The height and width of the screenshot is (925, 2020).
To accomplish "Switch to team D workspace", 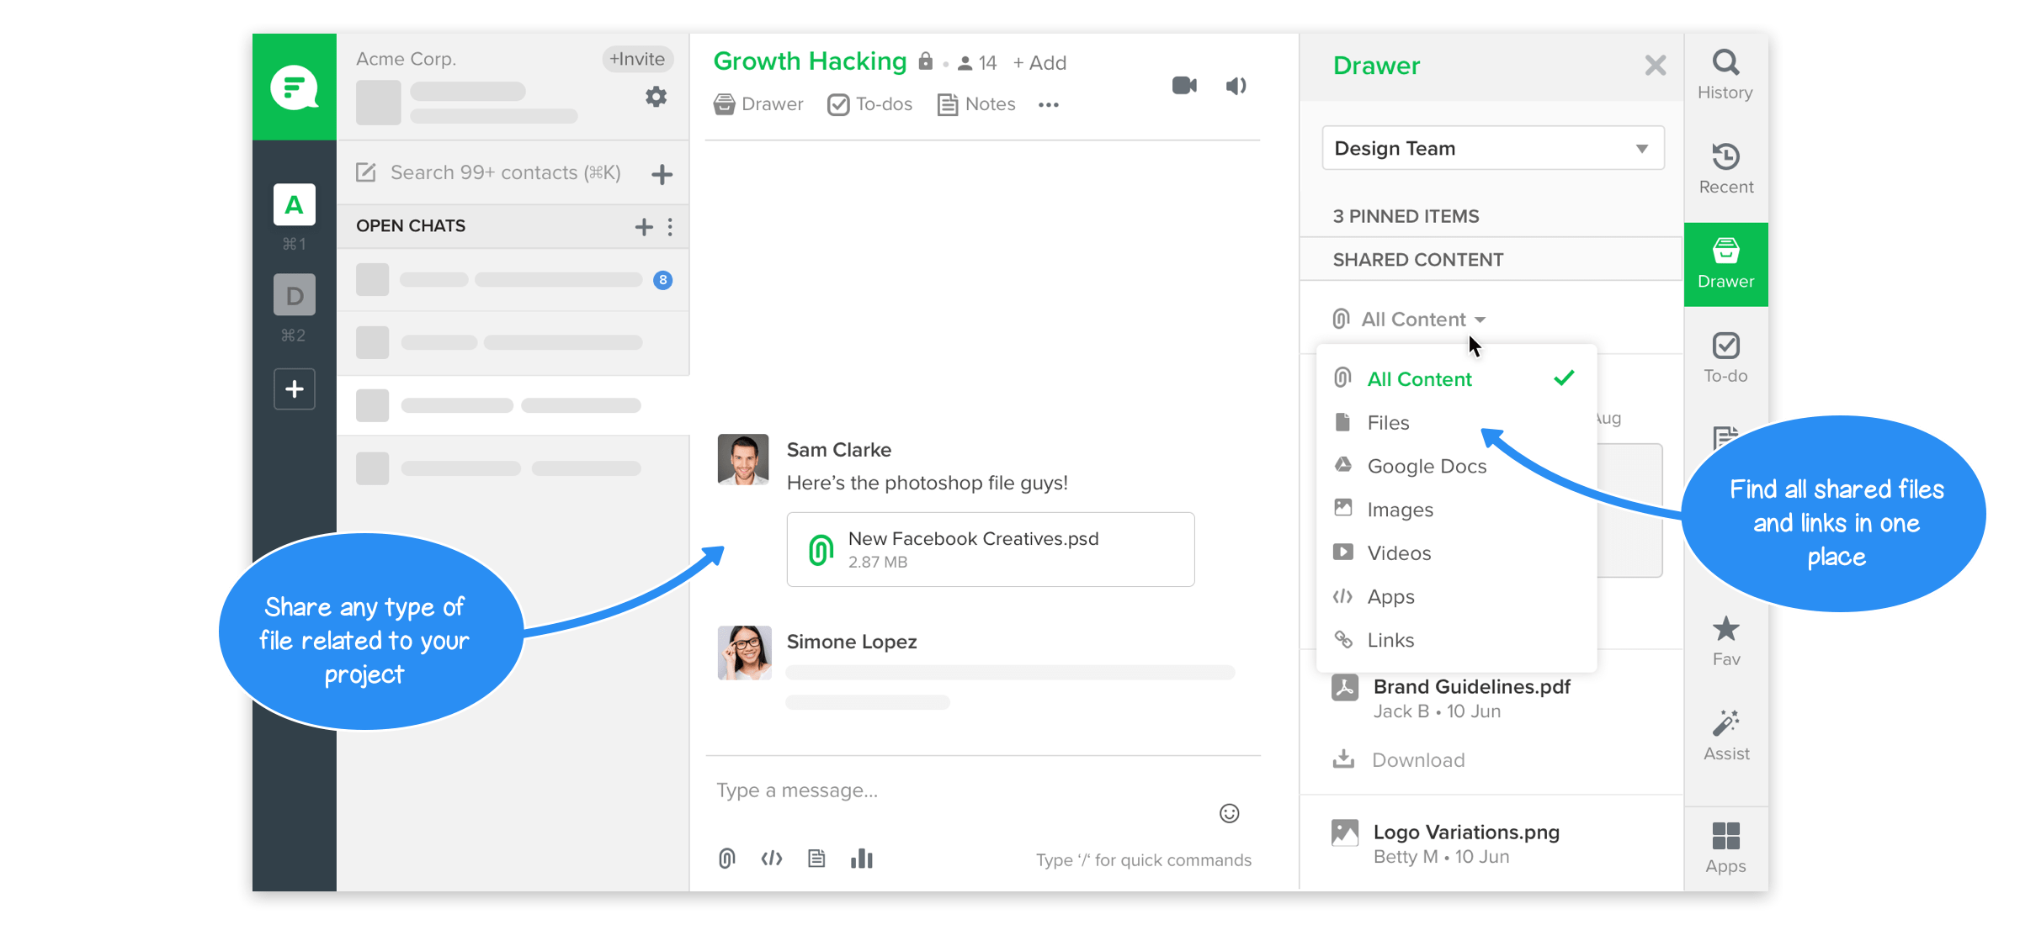I will 295,295.
